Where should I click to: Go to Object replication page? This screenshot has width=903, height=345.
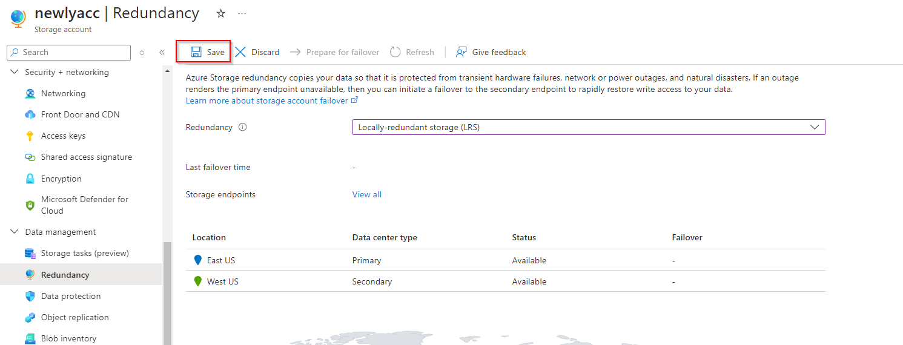[74, 318]
